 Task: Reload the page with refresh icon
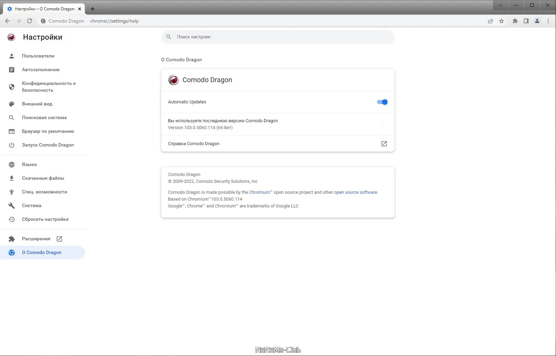pyautogui.click(x=29, y=21)
